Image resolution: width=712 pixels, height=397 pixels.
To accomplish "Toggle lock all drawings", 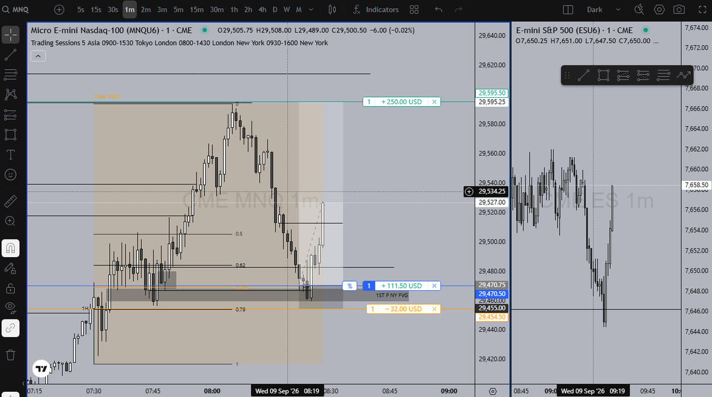I will point(10,289).
